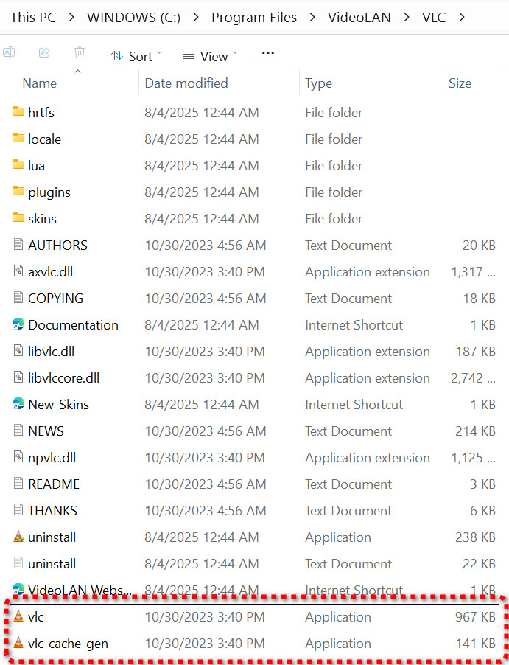Expand chevron after VLC breadcrumb
The height and width of the screenshot is (665, 509).
click(x=462, y=18)
